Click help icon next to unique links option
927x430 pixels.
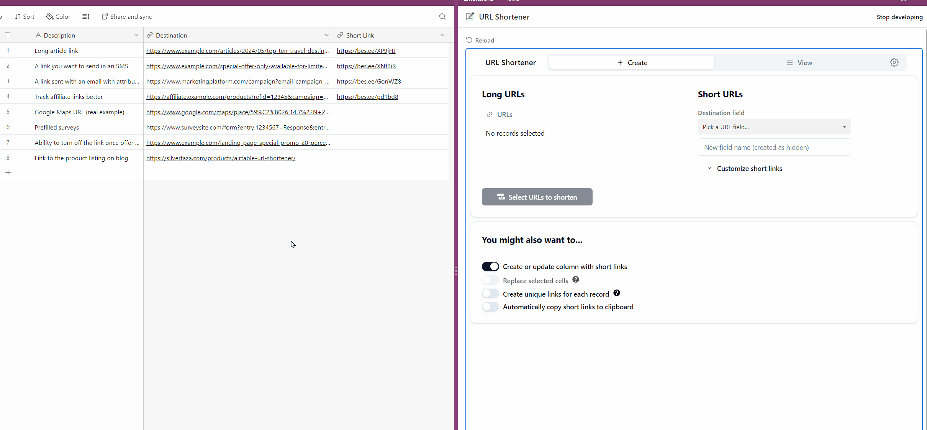[x=617, y=293]
